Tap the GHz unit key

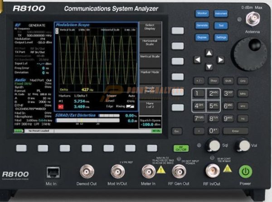[243, 81]
